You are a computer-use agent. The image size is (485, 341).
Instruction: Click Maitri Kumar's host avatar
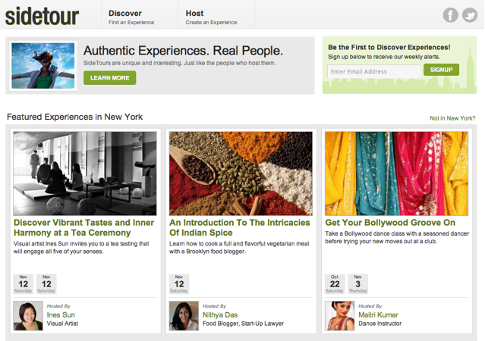click(x=339, y=316)
